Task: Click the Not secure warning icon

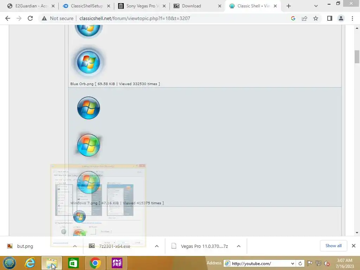Action: point(44,18)
